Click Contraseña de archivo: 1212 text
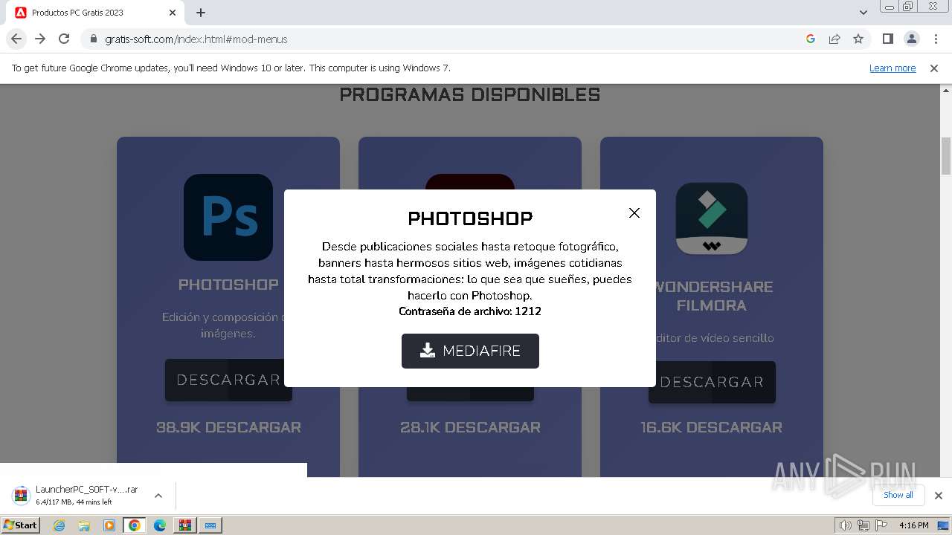 coord(470,311)
